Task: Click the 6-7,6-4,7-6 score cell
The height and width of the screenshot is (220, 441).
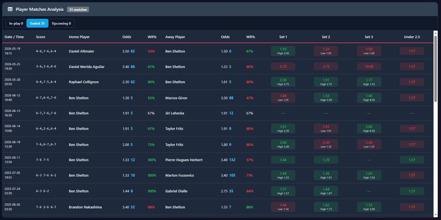Action: [46, 98]
